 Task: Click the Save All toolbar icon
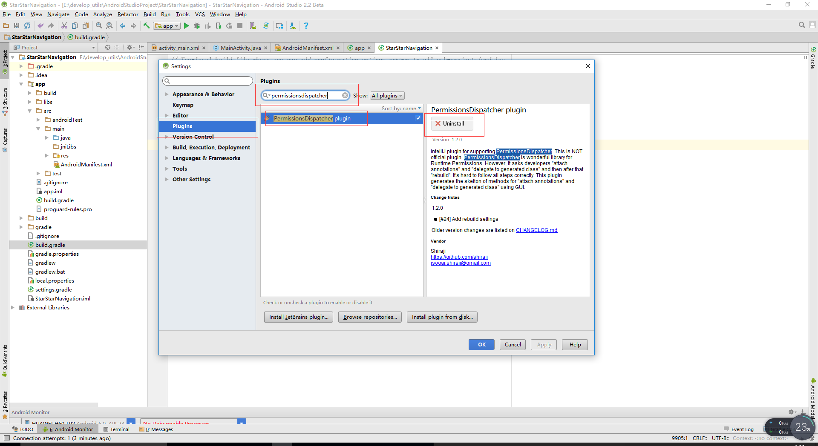17,26
